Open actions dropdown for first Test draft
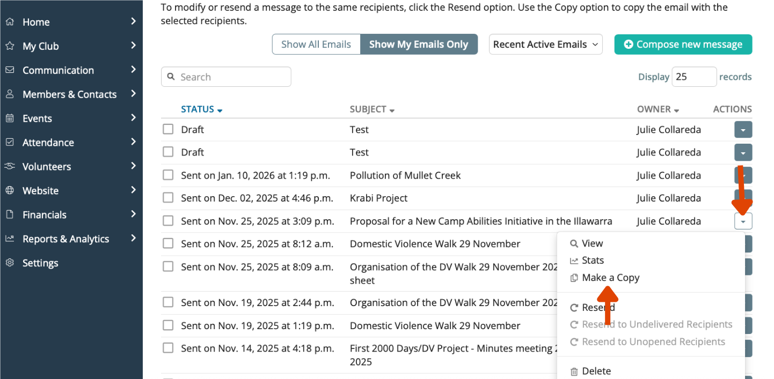The height and width of the screenshot is (379, 774). tap(743, 130)
